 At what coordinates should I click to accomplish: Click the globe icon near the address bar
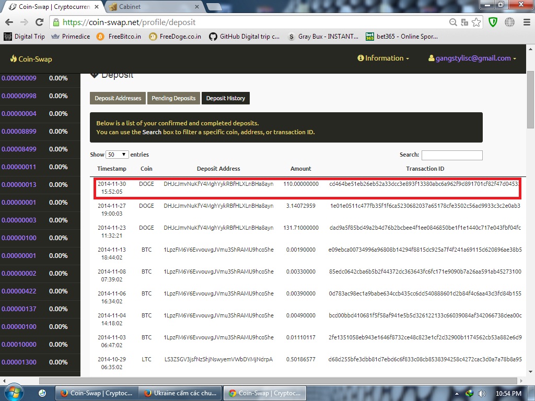(x=509, y=22)
